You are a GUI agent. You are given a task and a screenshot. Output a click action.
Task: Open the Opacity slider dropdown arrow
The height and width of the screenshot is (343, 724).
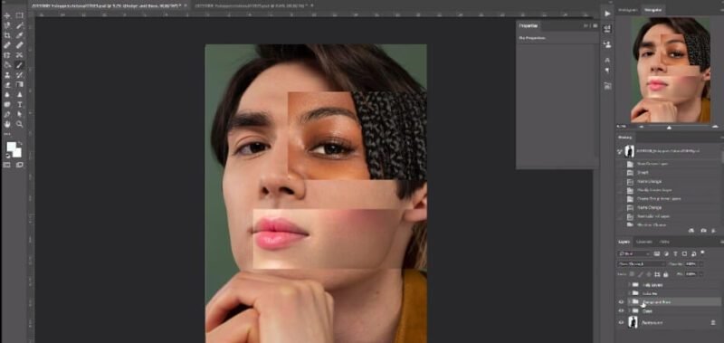pyautogui.click(x=701, y=264)
